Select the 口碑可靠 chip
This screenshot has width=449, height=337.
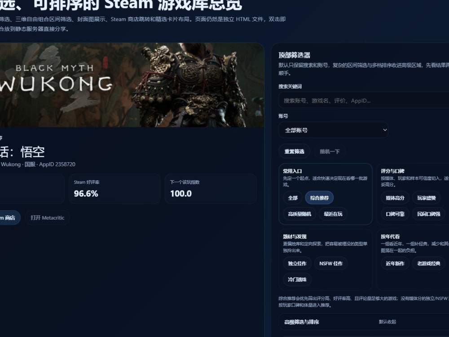(395, 214)
